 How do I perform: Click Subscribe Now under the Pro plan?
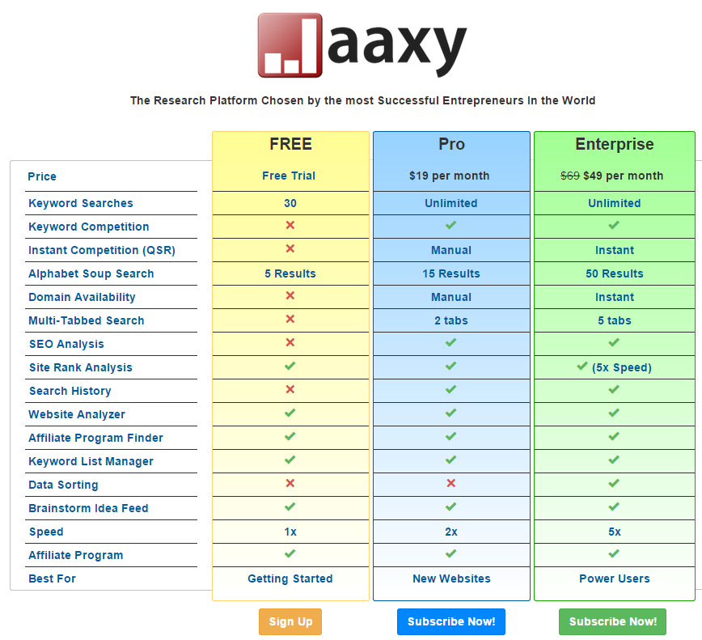click(450, 621)
